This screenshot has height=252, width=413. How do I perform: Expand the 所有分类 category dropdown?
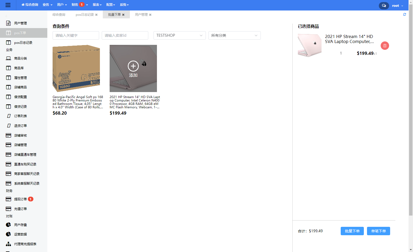(234, 35)
